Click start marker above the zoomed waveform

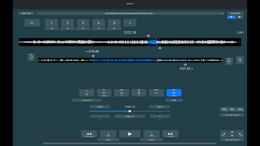(93, 56)
